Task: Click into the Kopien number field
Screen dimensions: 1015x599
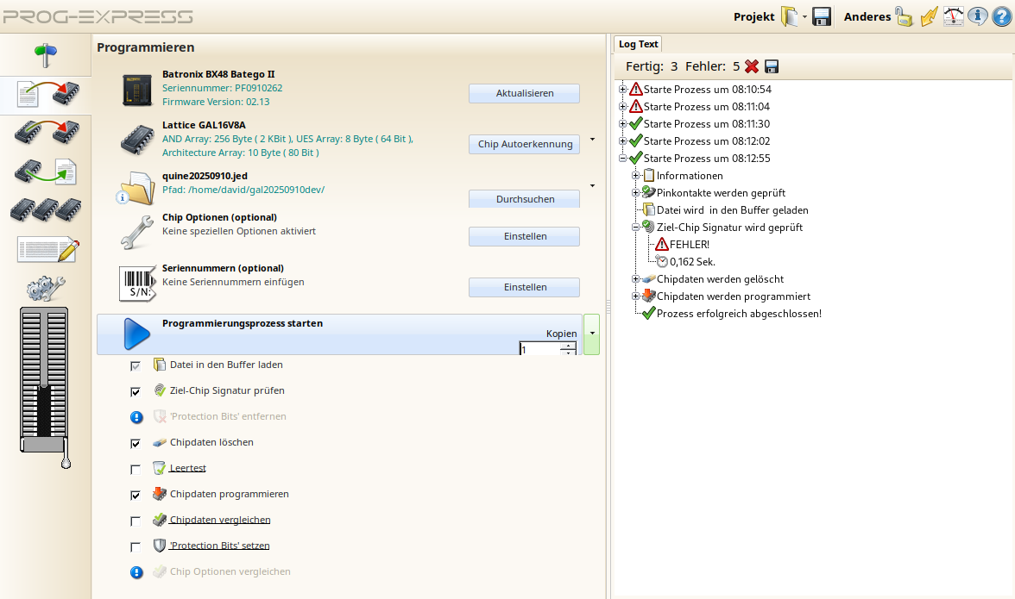Action: click(x=539, y=349)
